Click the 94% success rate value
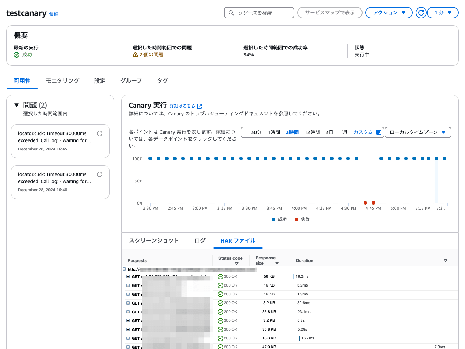 click(249, 55)
